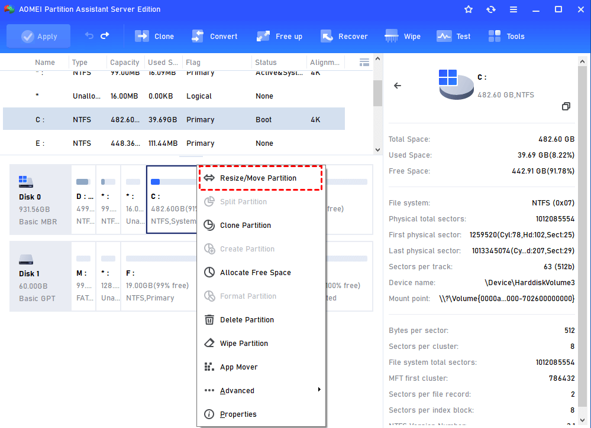
Task: Open the column view options icon
Action: [364, 63]
